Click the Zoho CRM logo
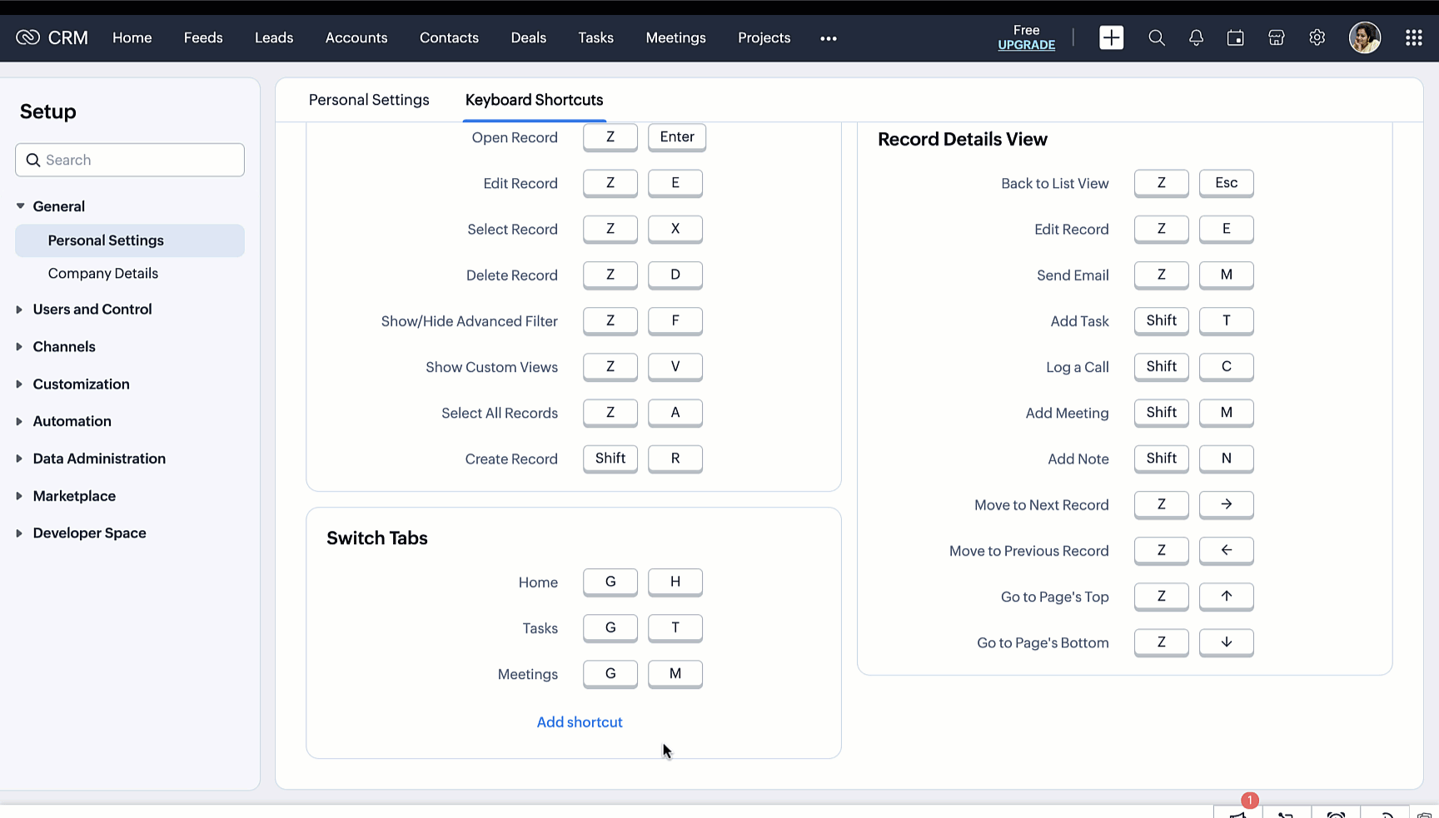This screenshot has width=1439, height=818. pos(52,37)
